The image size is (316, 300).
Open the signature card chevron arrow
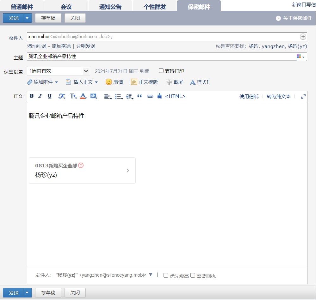click(x=127, y=171)
